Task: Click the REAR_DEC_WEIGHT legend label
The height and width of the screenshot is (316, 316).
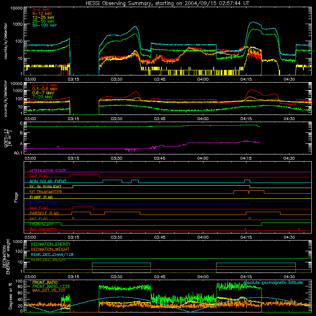Action: tap(48, 260)
